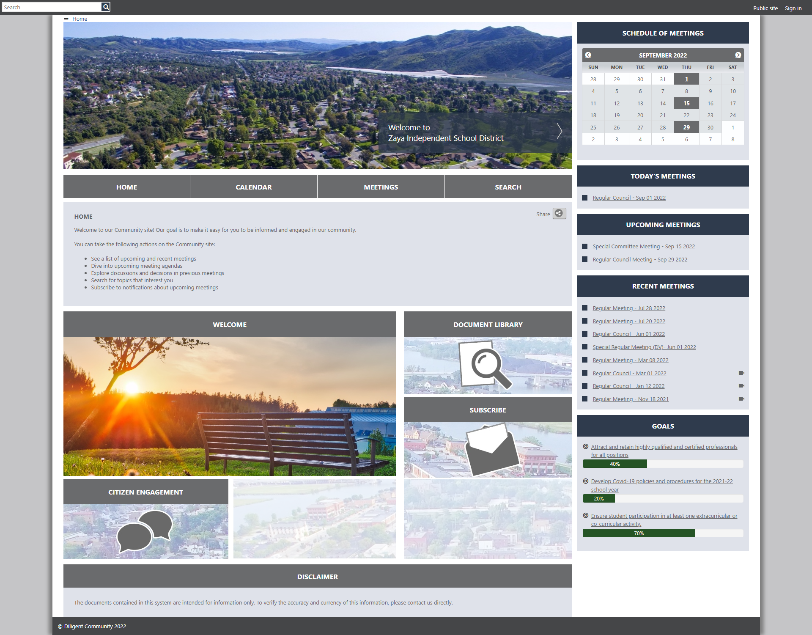This screenshot has height=635, width=812.
Task: Open Special Committee Meeting Sep 15 link
Action: coord(643,247)
